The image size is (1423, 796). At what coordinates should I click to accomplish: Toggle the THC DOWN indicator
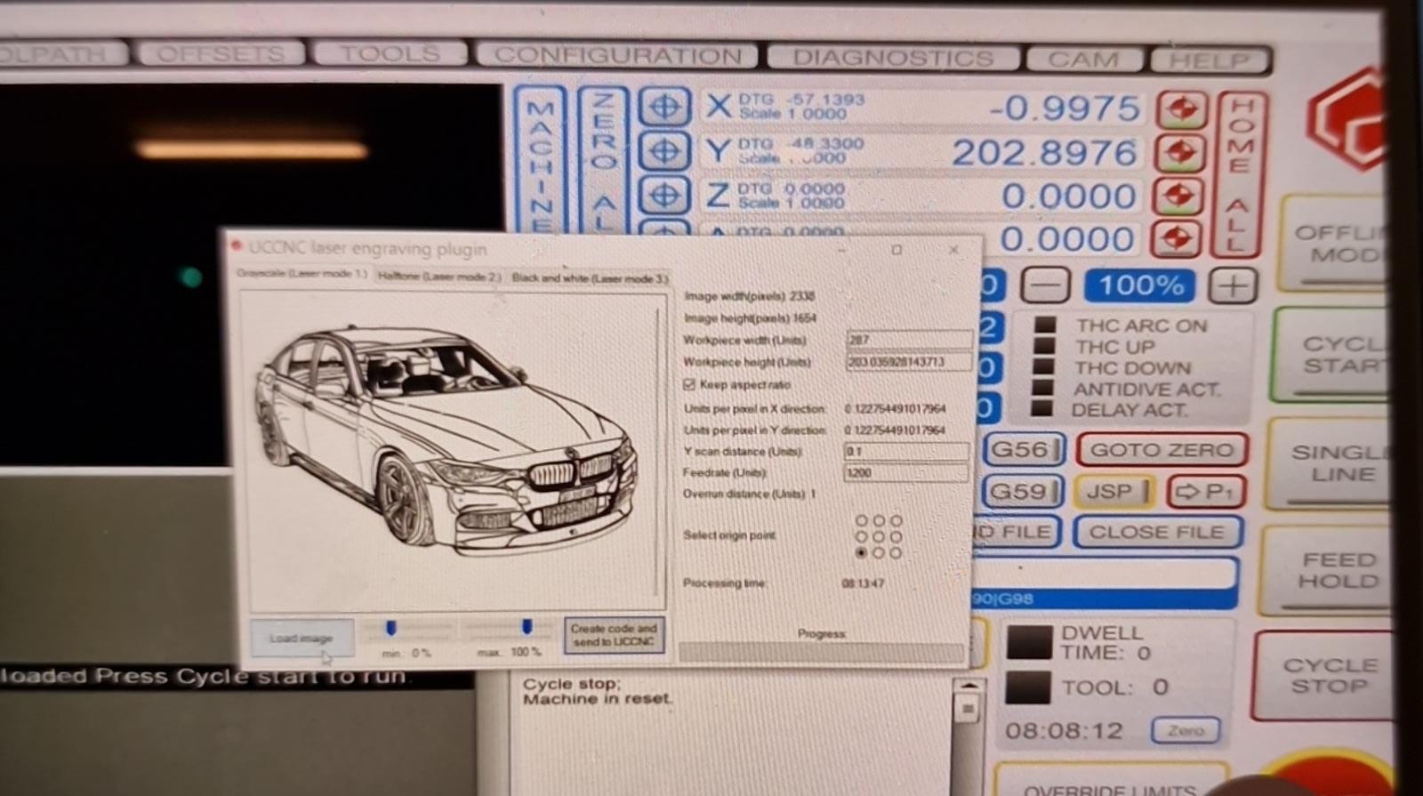pos(1044,366)
